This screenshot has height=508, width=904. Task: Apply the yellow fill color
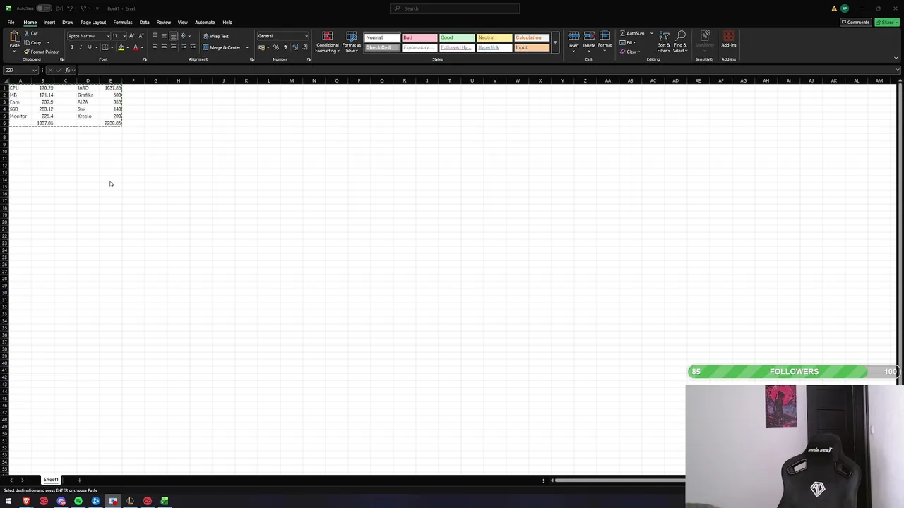coord(121,47)
